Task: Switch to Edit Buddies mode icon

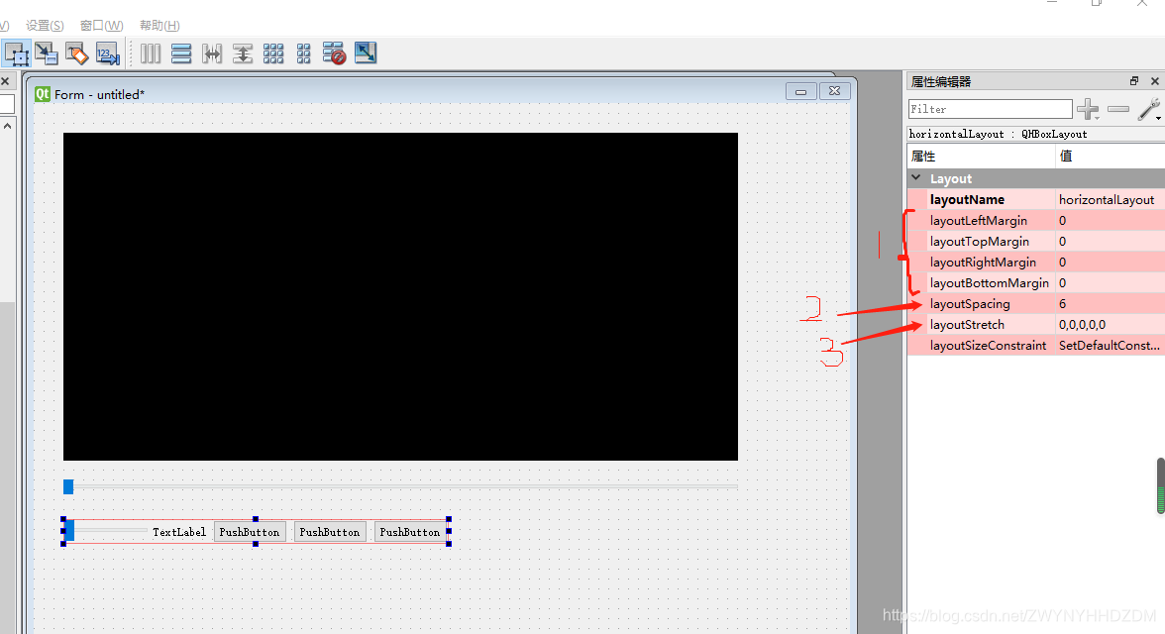Action: pos(76,53)
